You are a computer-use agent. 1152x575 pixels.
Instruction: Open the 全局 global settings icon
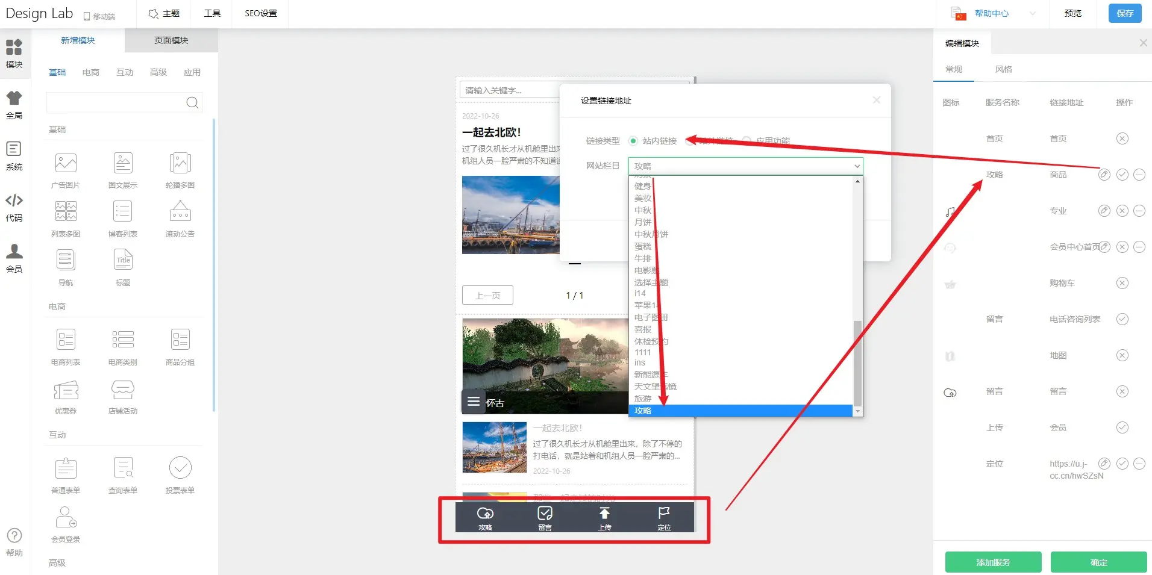(14, 104)
